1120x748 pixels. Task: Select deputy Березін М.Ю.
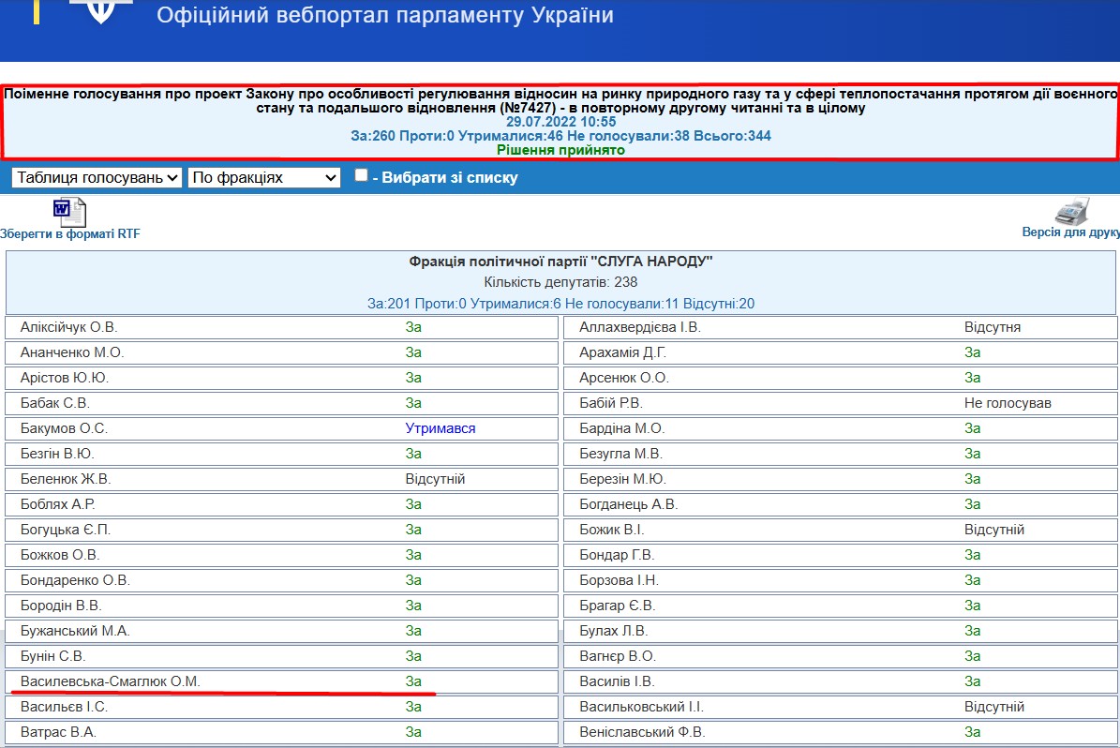[623, 479]
